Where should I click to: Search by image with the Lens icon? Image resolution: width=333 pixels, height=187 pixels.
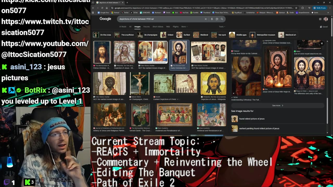tap(217, 19)
